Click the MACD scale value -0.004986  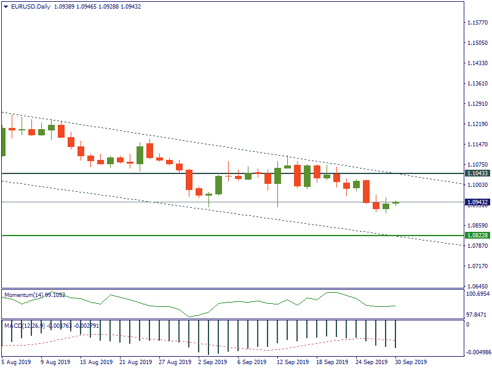click(477, 353)
